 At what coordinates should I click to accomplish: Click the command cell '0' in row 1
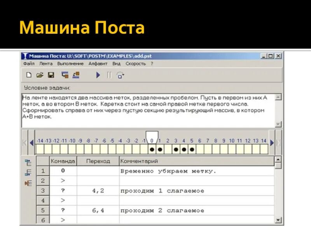pyautogui.click(x=63, y=171)
